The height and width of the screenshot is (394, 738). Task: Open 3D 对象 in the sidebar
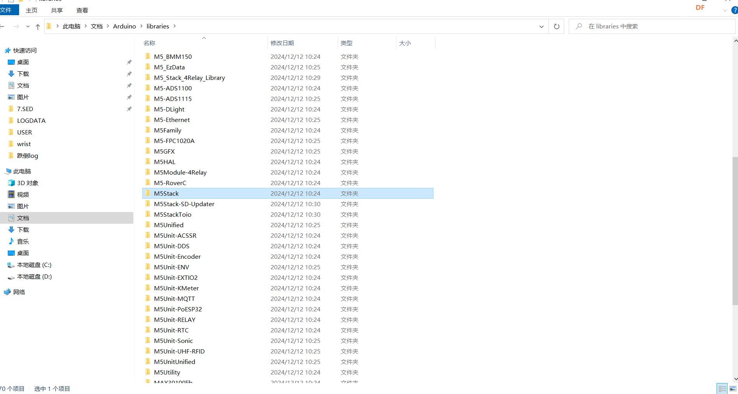(27, 183)
